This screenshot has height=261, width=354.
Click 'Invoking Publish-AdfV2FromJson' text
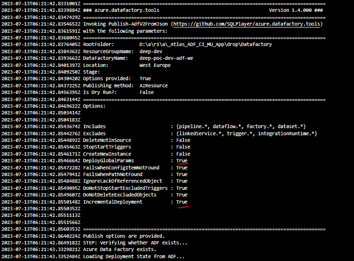[125, 24]
